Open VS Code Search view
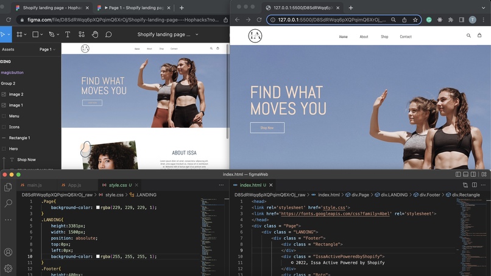 coord(8,203)
